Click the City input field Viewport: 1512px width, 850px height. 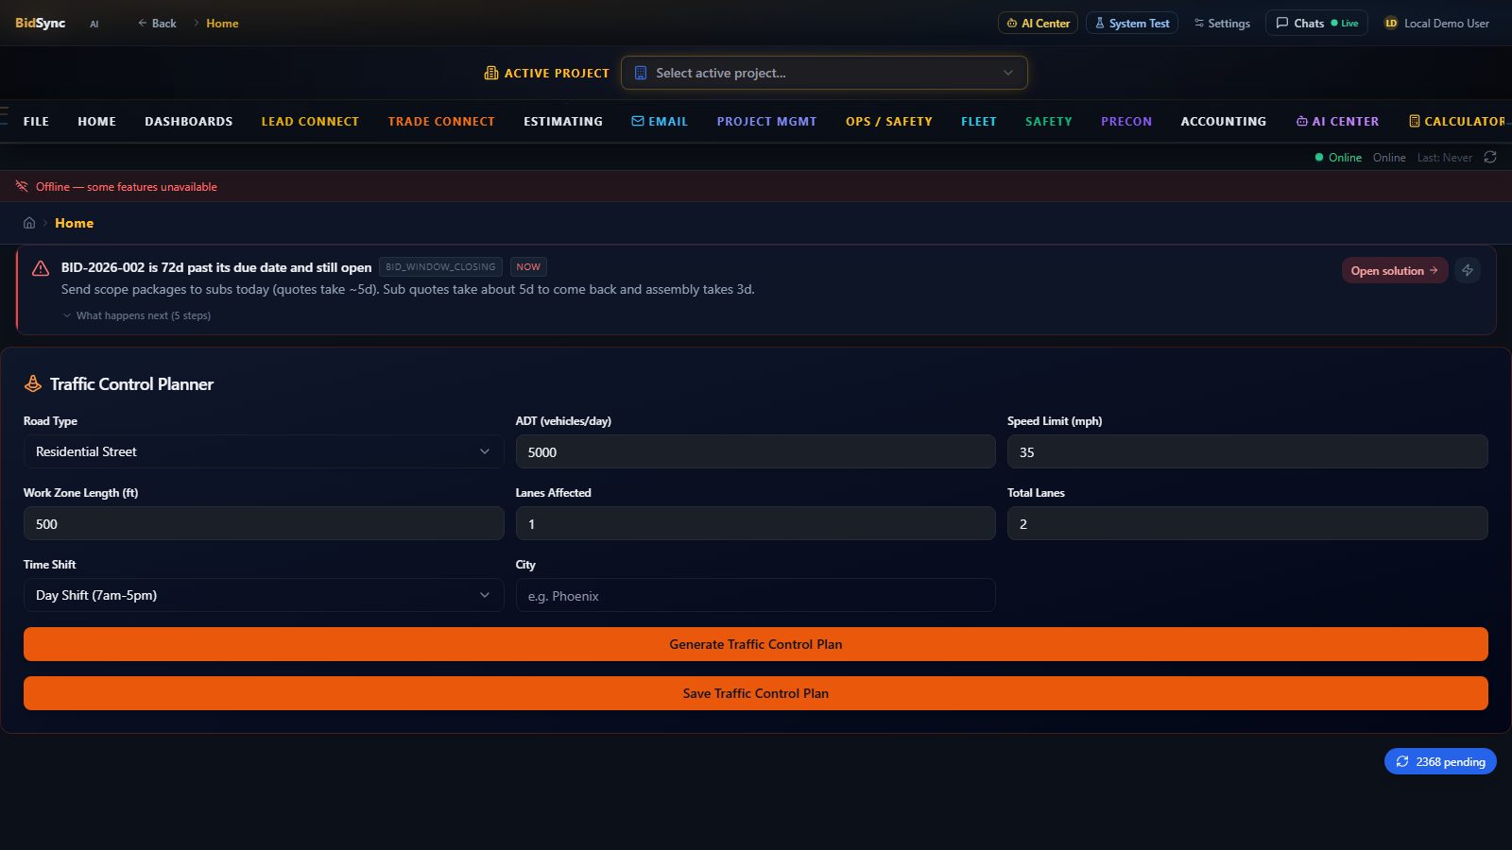[x=755, y=595]
